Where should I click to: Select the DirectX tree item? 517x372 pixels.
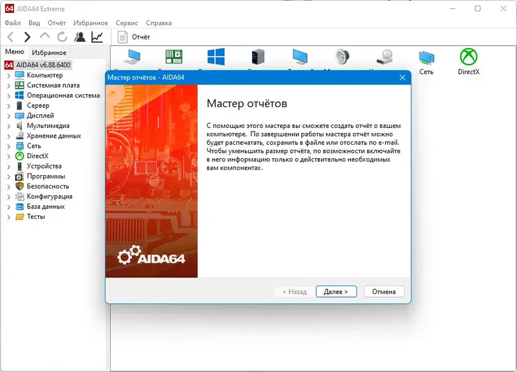click(37, 156)
